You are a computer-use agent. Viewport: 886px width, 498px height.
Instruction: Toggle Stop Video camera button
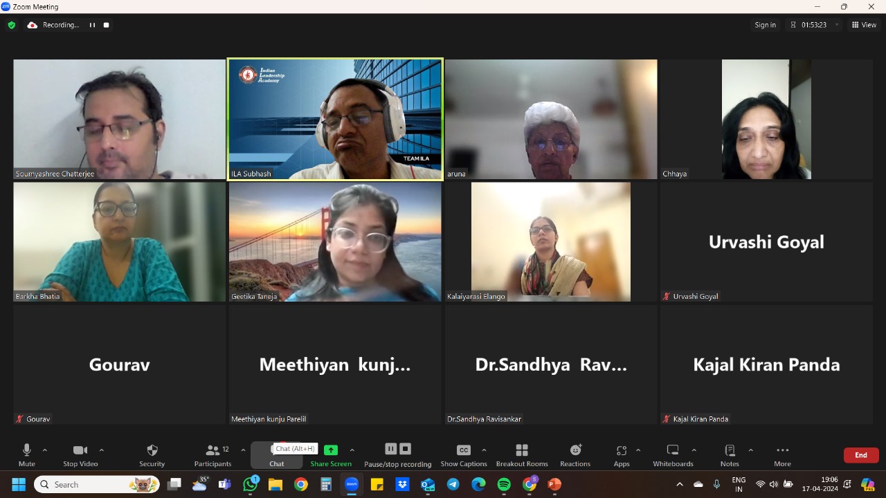[x=80, y=451]
